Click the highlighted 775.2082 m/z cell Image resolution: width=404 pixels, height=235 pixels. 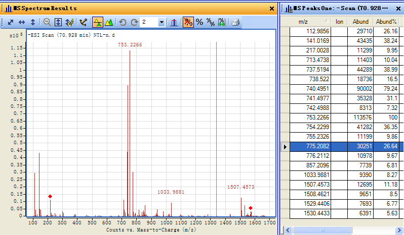point(310,146)
